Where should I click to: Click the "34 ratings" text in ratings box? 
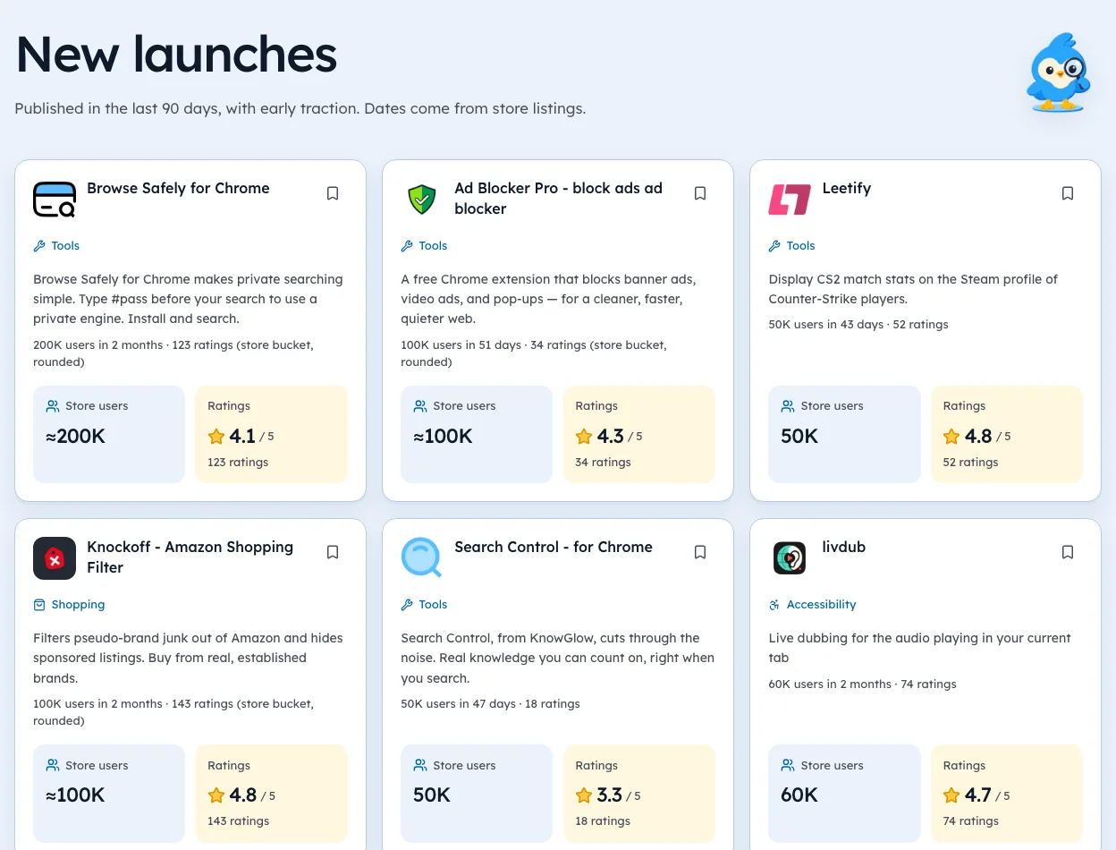[603, 463]
